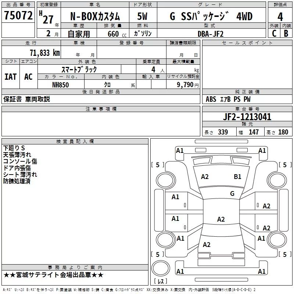The image size is (294, 294).
Task: Click the inspector note 防錆処理済
Action: [x=17, y=181]
